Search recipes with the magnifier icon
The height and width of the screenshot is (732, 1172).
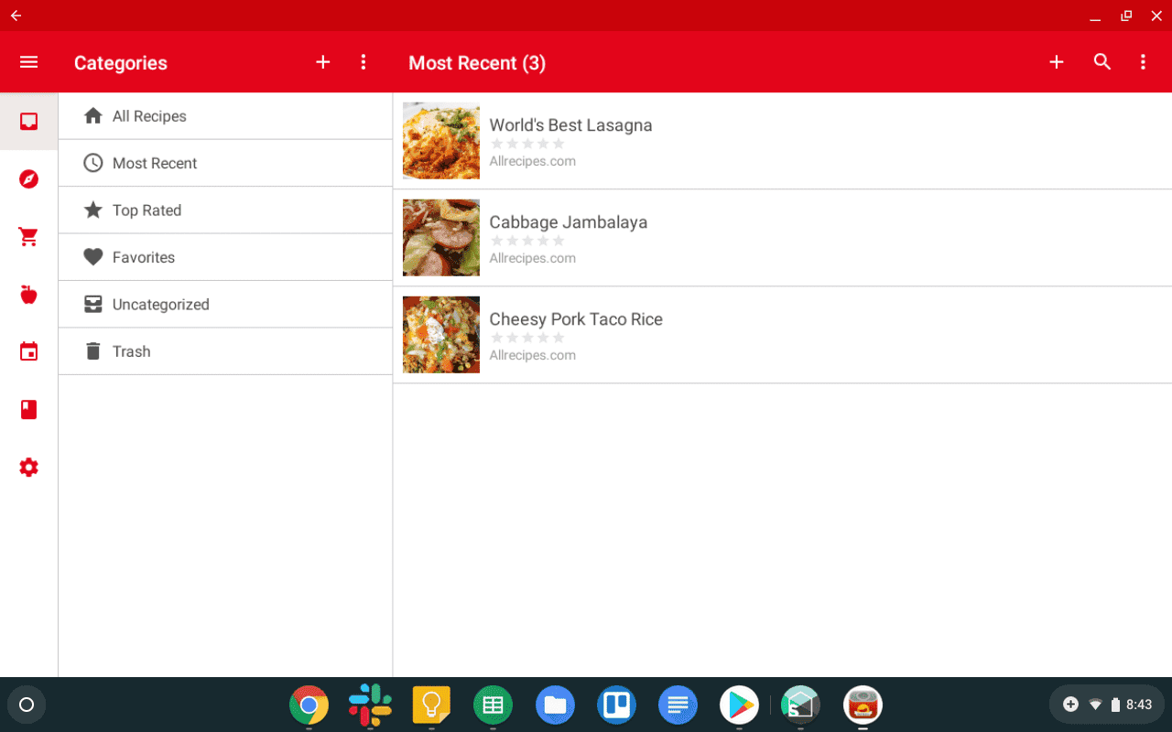coord(1101,62)
